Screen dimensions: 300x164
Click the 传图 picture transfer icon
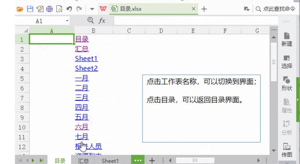(287, 150)
